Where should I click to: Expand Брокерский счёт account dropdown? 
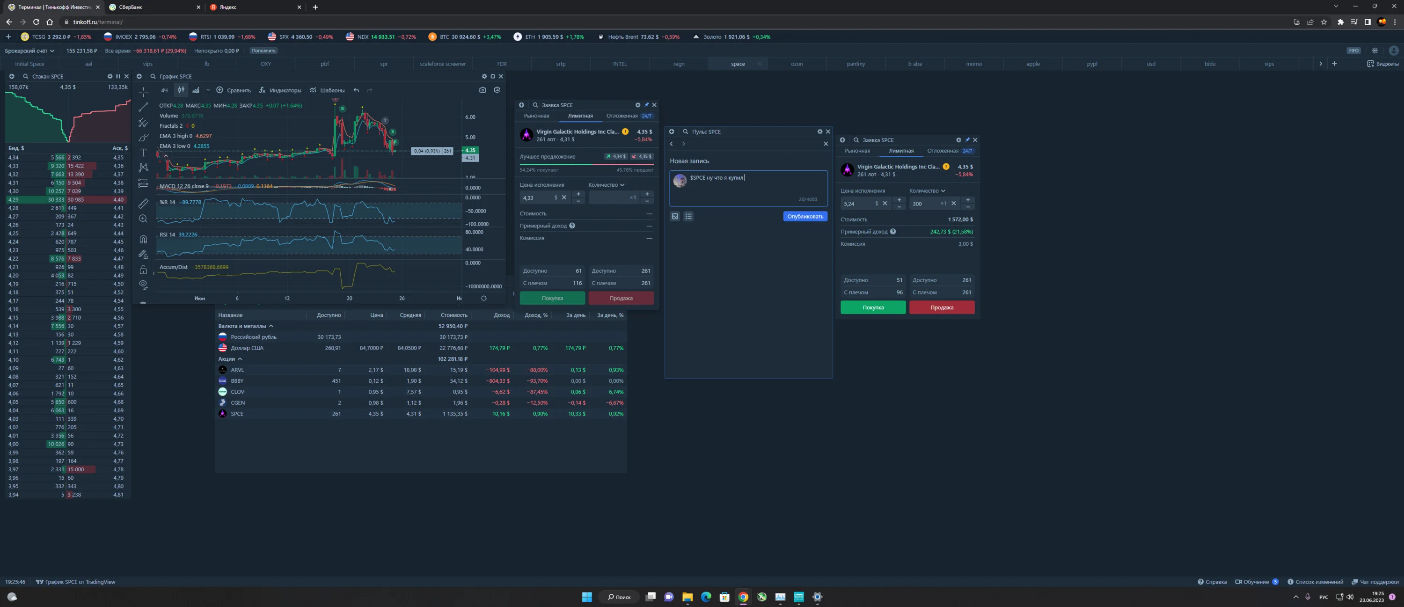(29, 51)
